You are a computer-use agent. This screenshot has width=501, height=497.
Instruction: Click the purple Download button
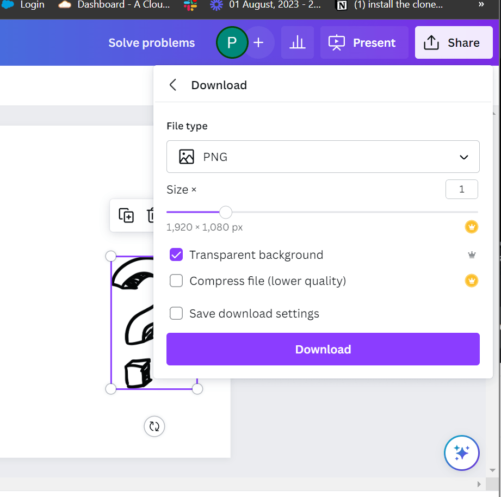coord(323,349)
